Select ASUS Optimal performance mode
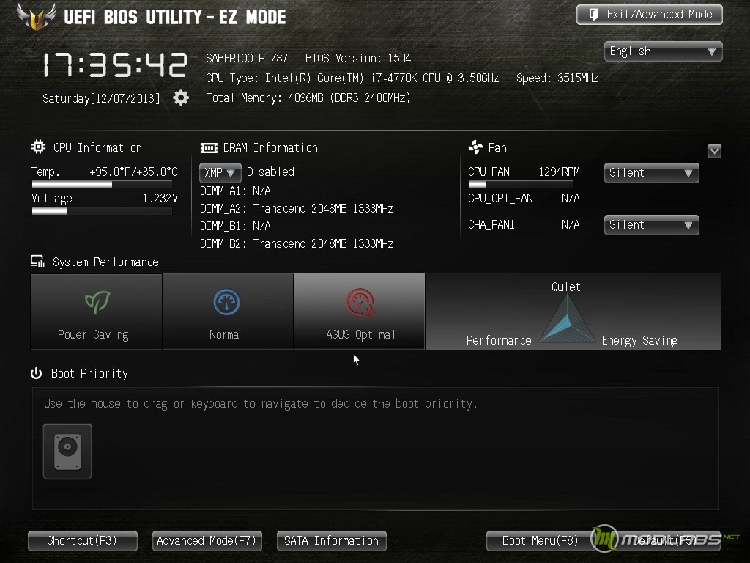The width and height of the screenshot is (750, 563). (359, 311)
